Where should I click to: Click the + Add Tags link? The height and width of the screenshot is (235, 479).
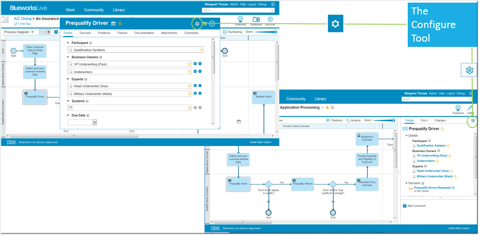22,24
